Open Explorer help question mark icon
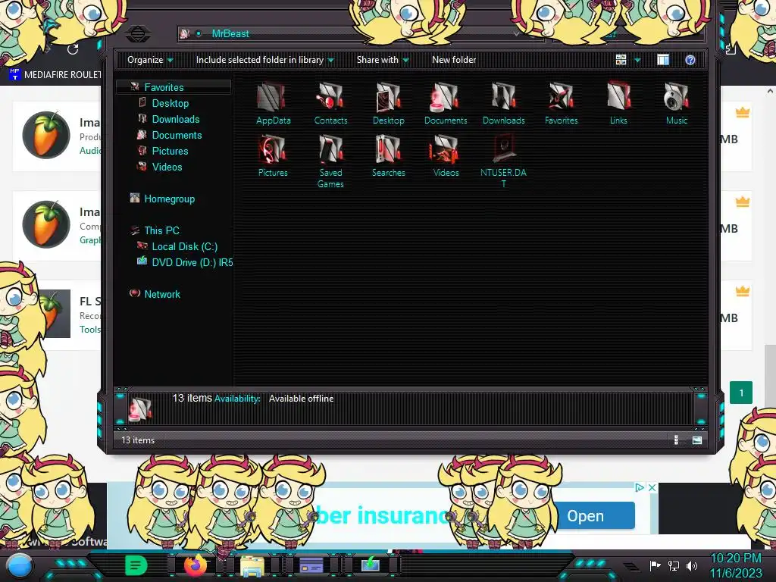Viewport: 776px width, 582px height. pos(690,60)
